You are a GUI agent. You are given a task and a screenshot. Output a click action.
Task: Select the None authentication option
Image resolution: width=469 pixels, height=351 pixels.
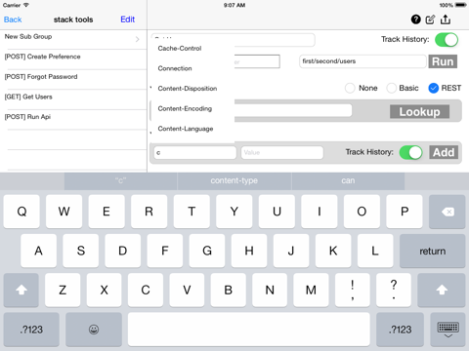point(350,88)
